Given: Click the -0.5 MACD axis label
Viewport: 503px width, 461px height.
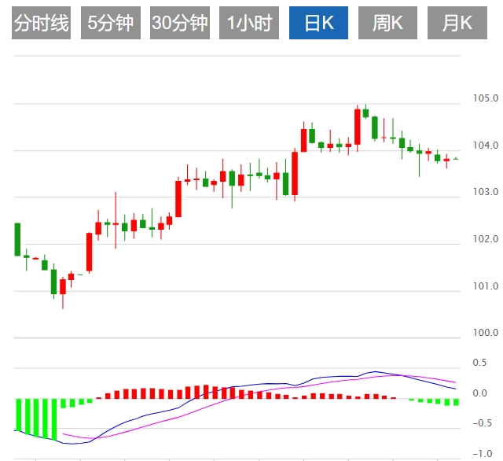Looking at the screenshot, I should [482, 423].
